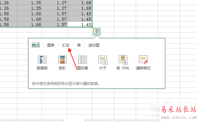Image resolution: width=197 pixels, height=122 pixels.
Task: Open the 迷你图 sparklines tab
Action: (94, 45)
